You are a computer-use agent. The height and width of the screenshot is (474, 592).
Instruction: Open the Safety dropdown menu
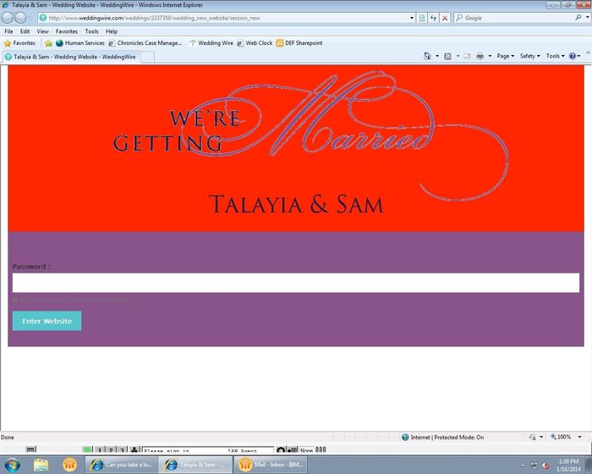click(x=529, y=56)
